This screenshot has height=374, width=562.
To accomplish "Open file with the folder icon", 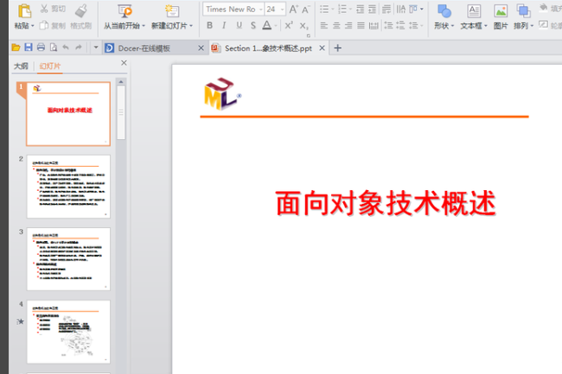I will [x=16, y=48].
